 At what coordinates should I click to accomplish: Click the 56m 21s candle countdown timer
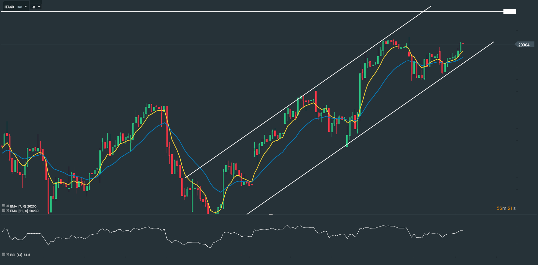506,208
